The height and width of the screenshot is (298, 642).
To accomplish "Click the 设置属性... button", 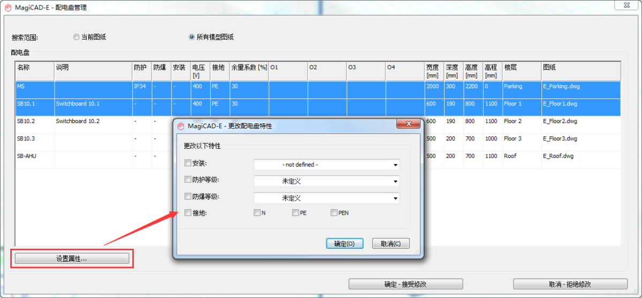I will coord(72,258).
